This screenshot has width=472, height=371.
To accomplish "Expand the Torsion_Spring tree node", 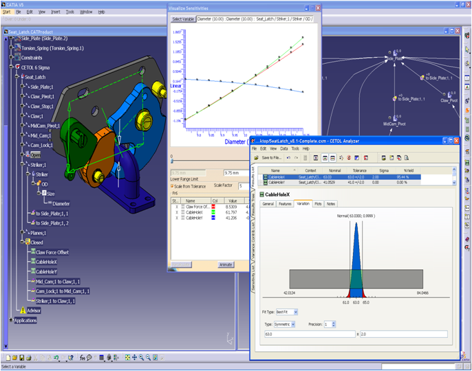I will [x=11, y=47].
